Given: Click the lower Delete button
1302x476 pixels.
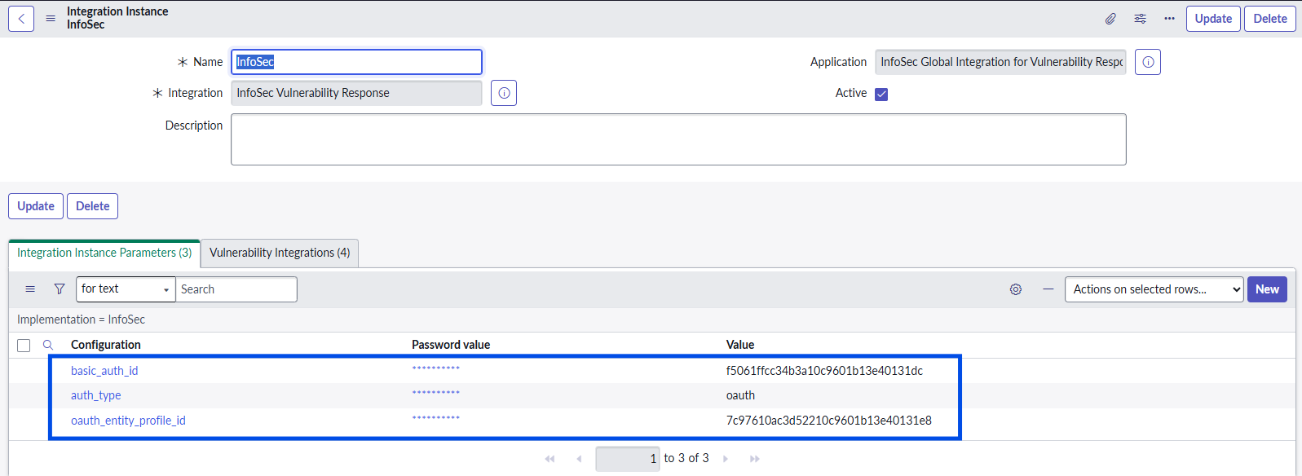Looking at the screenshot, I should click(x=92, y=206).
